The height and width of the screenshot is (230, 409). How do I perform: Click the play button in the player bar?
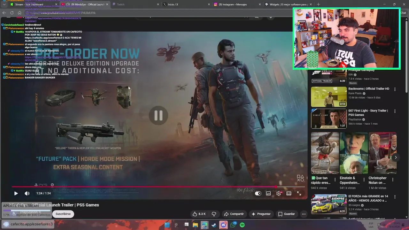click(16, 193)
